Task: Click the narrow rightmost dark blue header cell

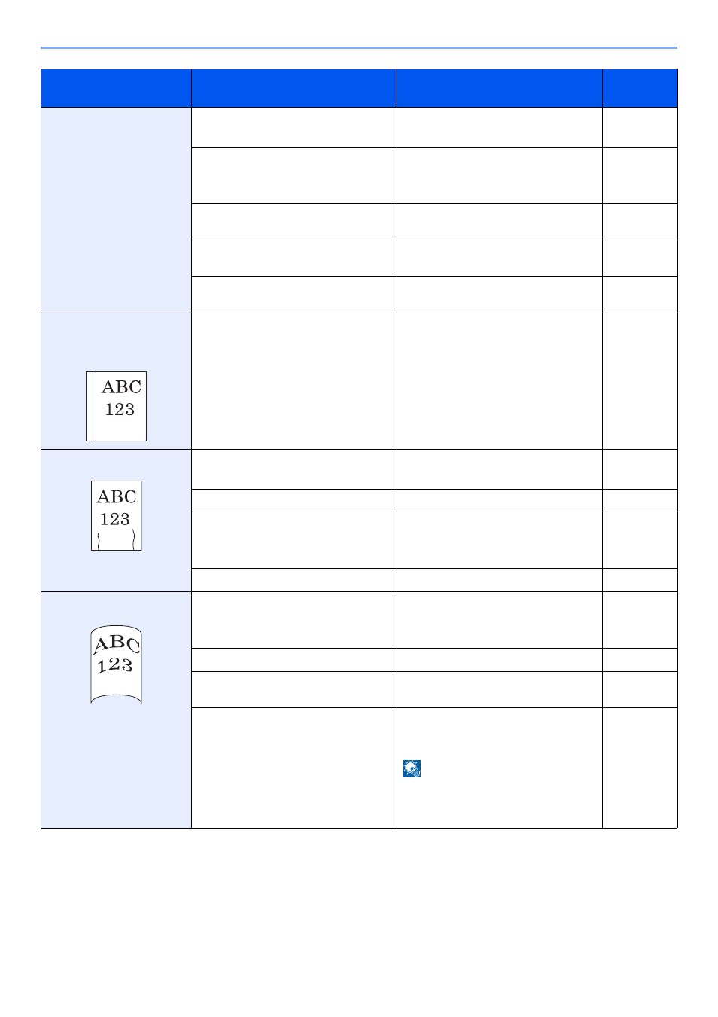Action: pyautogui.click(x=640, y=88)
